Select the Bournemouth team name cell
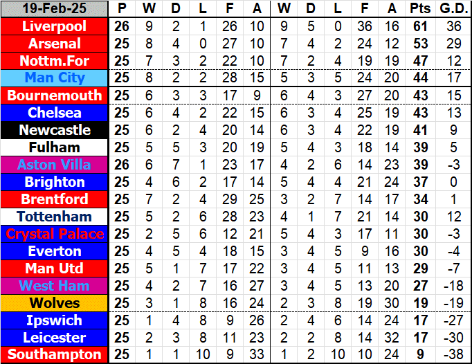Viewport: 472px width, 364px height. [54, 95]
